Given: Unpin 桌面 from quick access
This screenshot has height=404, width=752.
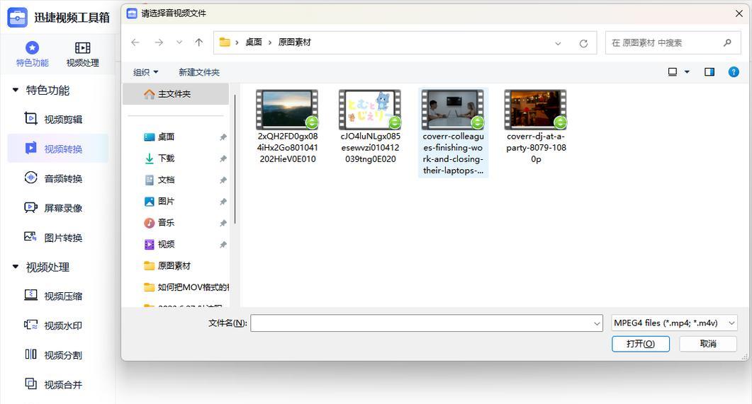Looking at the screenshot, I should (x=223, y=137).
